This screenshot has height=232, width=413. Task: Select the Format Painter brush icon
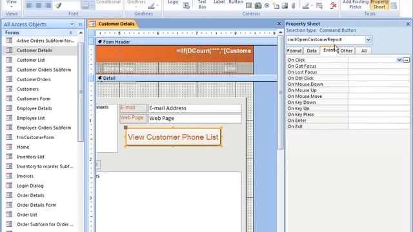[59, 5]
